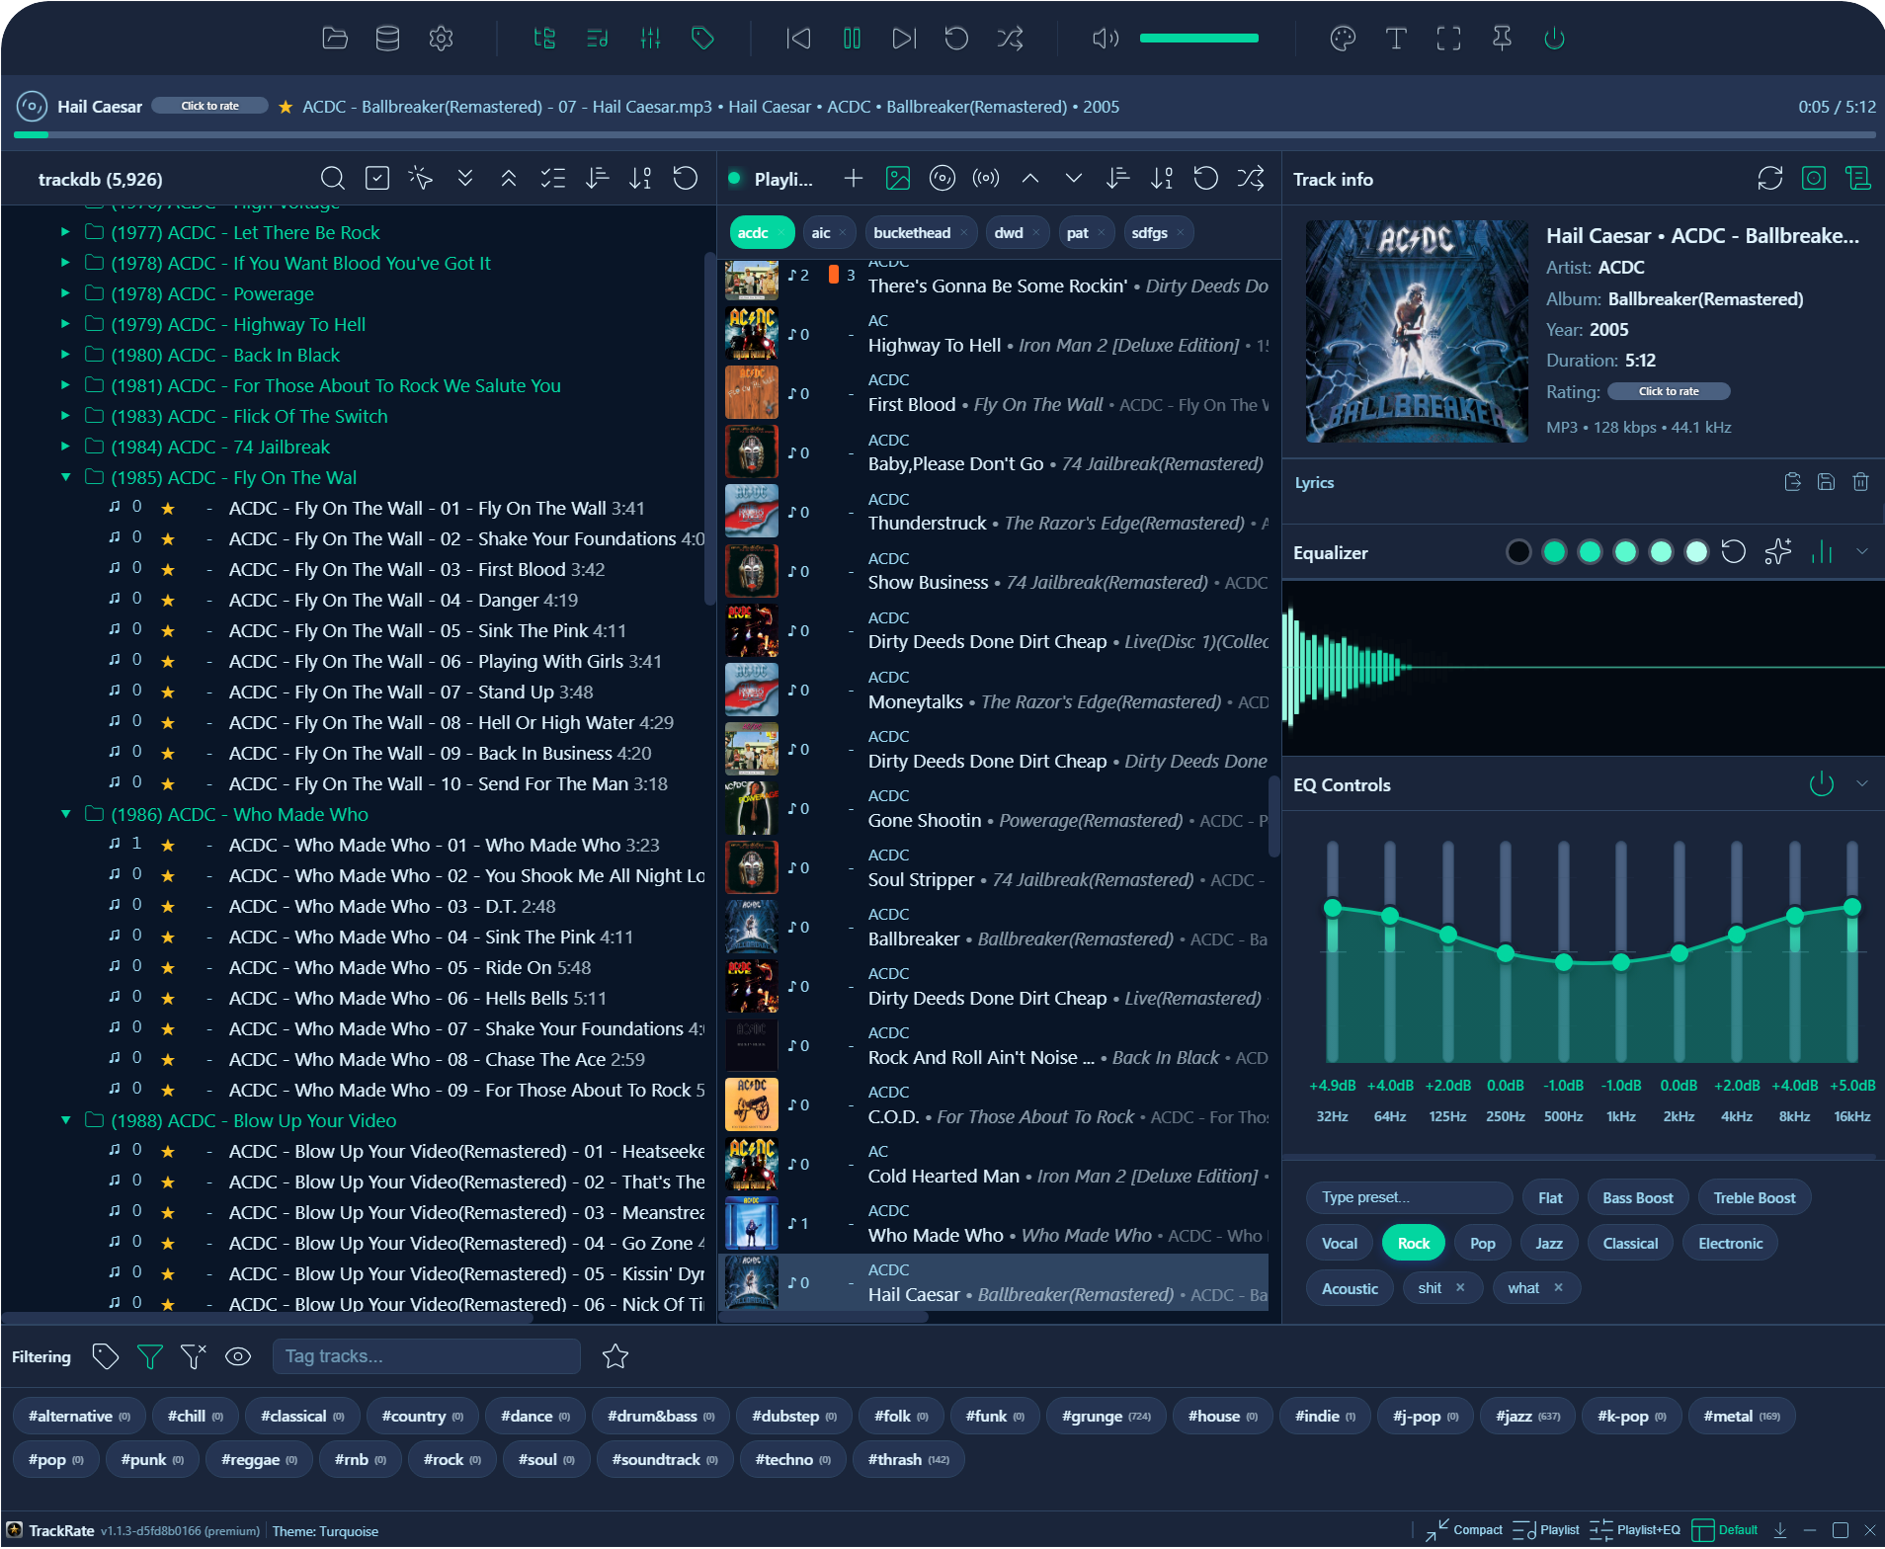The image size is (1885, 1549).
Task: Delete lyrics with the trash icon
Action: pyautogui.click(x=1860, y=482)
